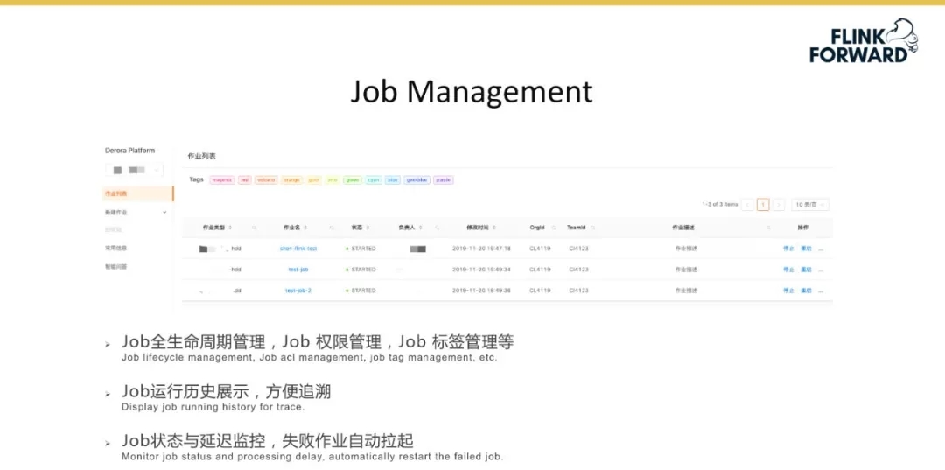Click 停止 for the test-job row
Viewport: 945px width, 470px height.
point(788,270)
